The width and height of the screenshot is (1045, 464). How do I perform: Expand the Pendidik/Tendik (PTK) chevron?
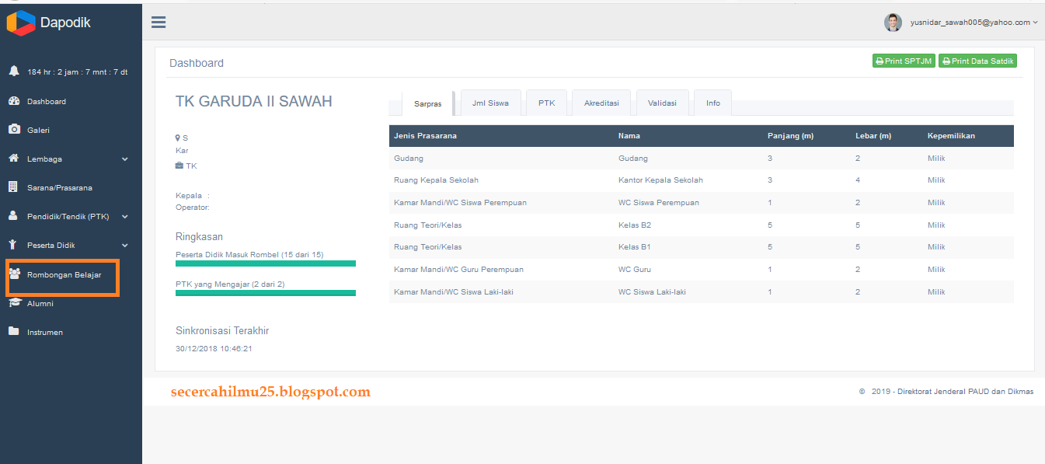click(125, 217)
